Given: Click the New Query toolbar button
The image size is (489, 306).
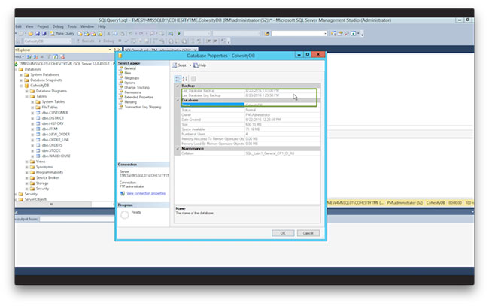Looking at the screenshot, I should pos(63,33).
